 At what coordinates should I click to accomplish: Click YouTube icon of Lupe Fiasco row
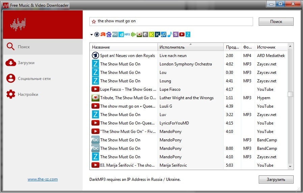[95, 89]
